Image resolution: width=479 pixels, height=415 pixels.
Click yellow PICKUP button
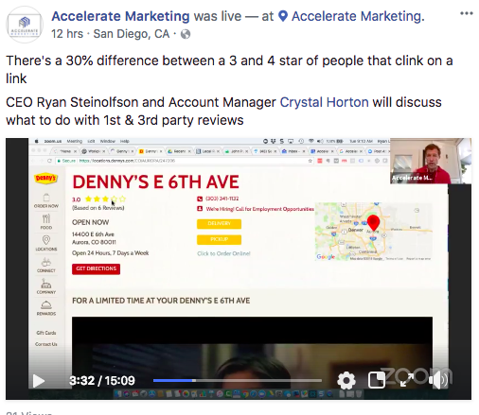tap(219, 239)
